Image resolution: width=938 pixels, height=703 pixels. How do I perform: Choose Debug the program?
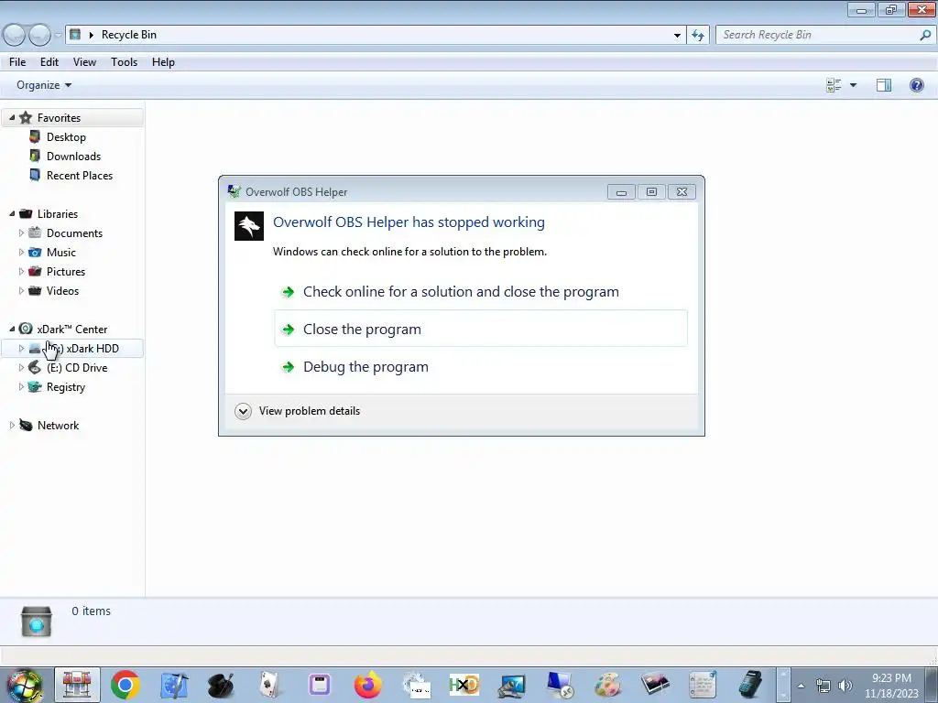[x=480, y=366]
